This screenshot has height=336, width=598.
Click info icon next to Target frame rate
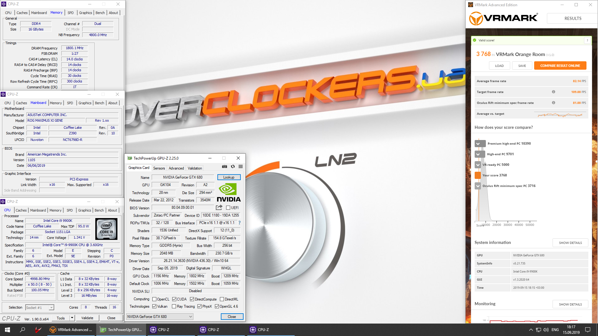click(553, 92)
